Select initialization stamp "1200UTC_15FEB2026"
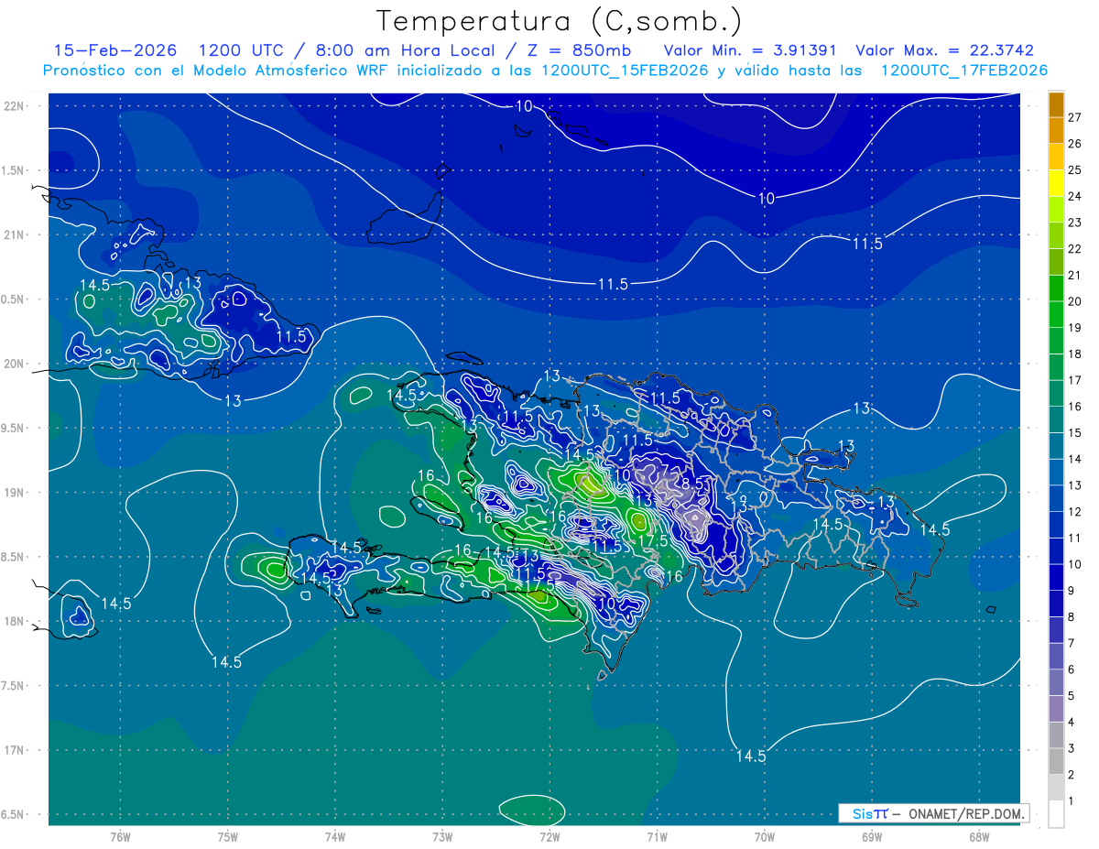Screen dimensions: 1099x849 (626, 71)
